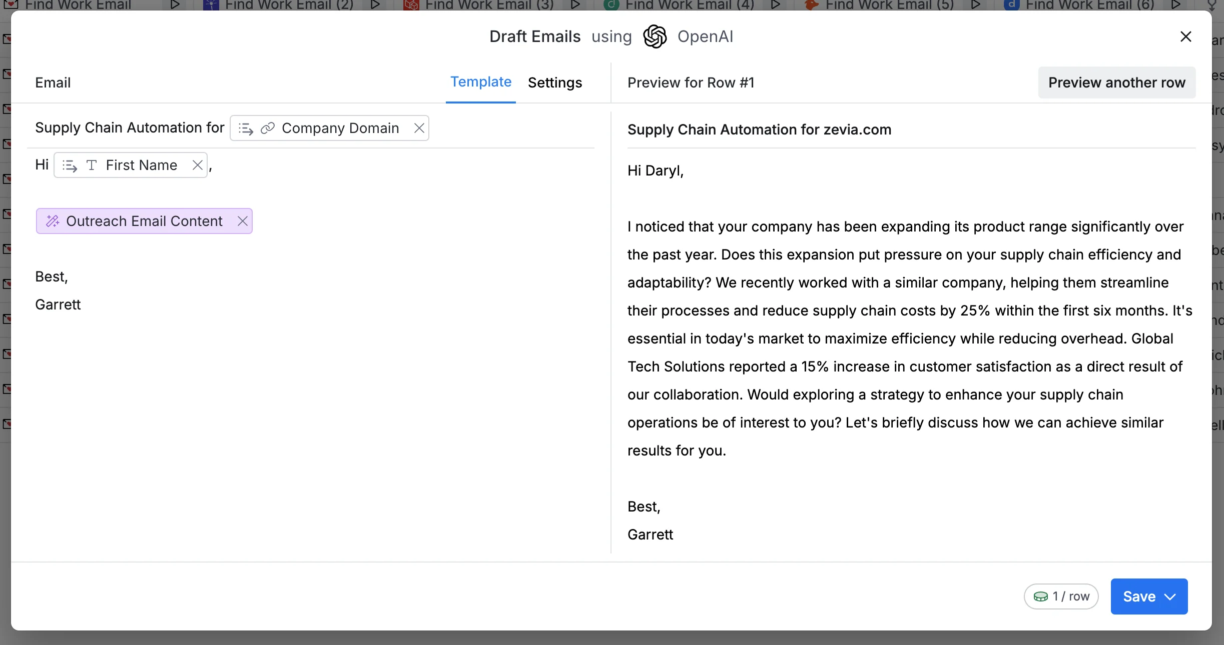Click the column insert icon in First Name chip

[x=70, y=165]
